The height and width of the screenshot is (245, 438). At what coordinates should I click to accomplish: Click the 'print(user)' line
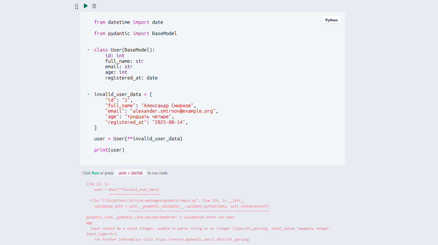click(x=109, y=150)
